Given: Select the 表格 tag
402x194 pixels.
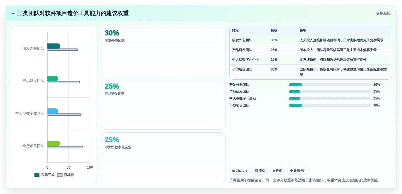Looking at the screenshot, I should coord(260,171).
